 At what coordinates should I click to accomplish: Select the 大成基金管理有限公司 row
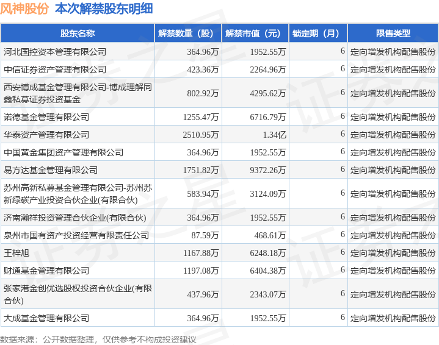click(x=220, y=318)
